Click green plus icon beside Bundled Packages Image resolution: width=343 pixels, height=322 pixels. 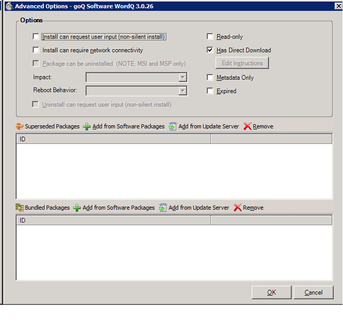click(77, 208)
